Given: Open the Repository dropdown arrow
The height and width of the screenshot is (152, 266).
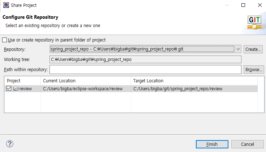Looking at the screenshot, I should click(x=238, y=49).
